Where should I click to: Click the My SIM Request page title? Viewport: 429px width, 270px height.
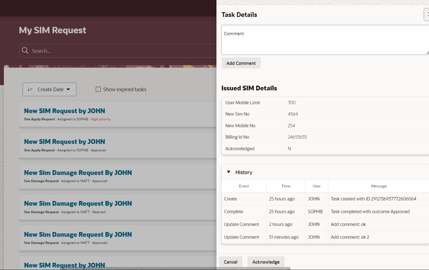click(x=53, y=30)
